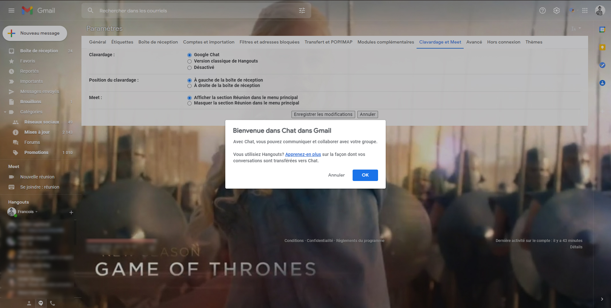Open the Hors connexion tab
Image resolution: width=611 pixels, height=308 pixels.
click(504, 42)
